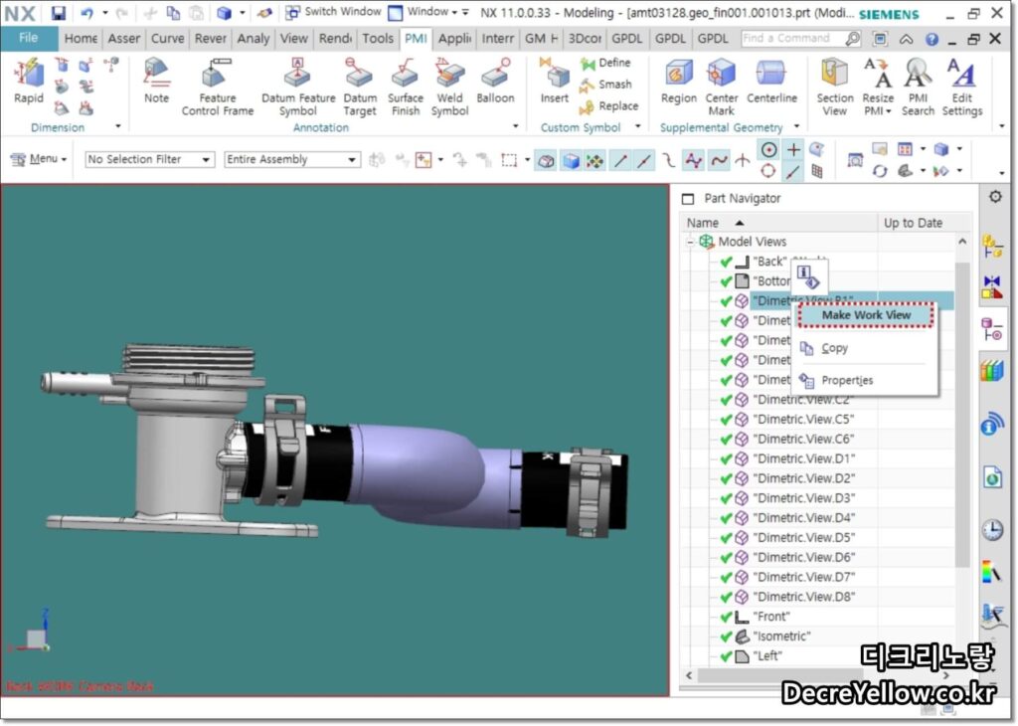
Task: Select the Datum Target tool
Action: (360, 87)
